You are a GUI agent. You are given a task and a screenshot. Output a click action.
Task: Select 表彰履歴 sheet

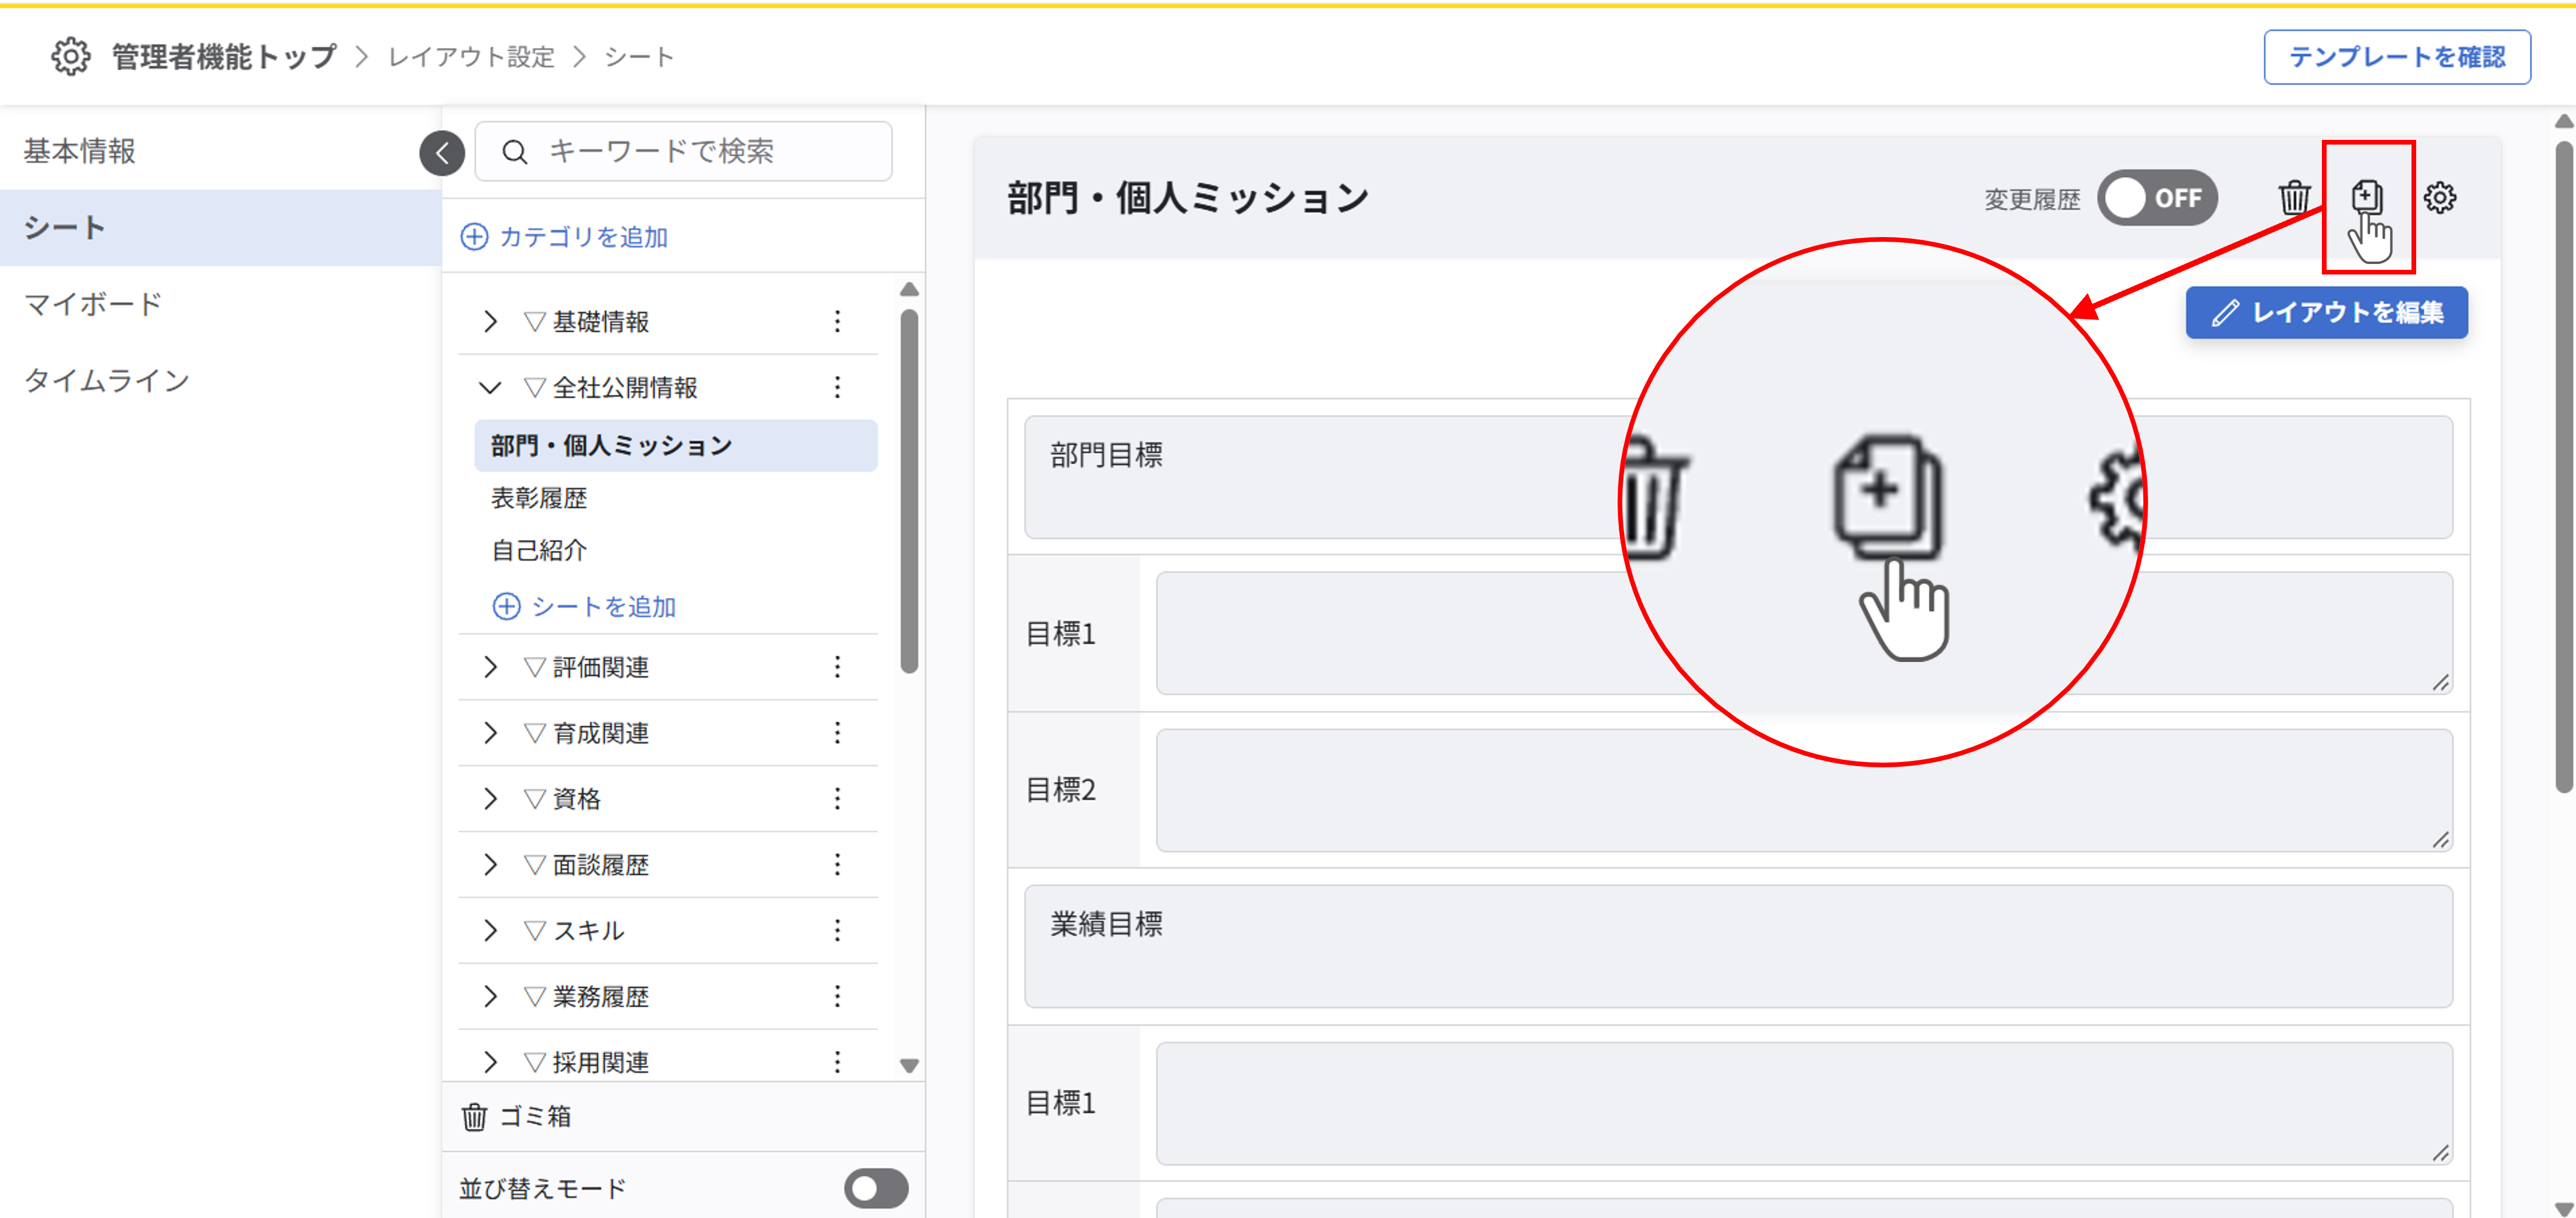click(539, 498)
